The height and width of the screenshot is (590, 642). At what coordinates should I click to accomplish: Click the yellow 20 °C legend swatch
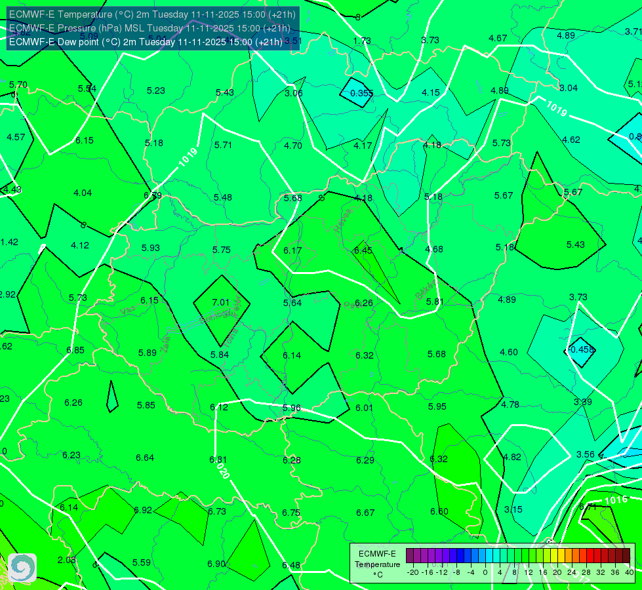click(554, 556)
